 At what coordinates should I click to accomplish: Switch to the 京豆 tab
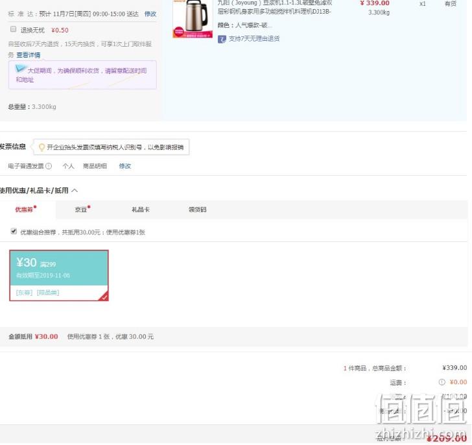pyautogui.click(x=82, y=209)
